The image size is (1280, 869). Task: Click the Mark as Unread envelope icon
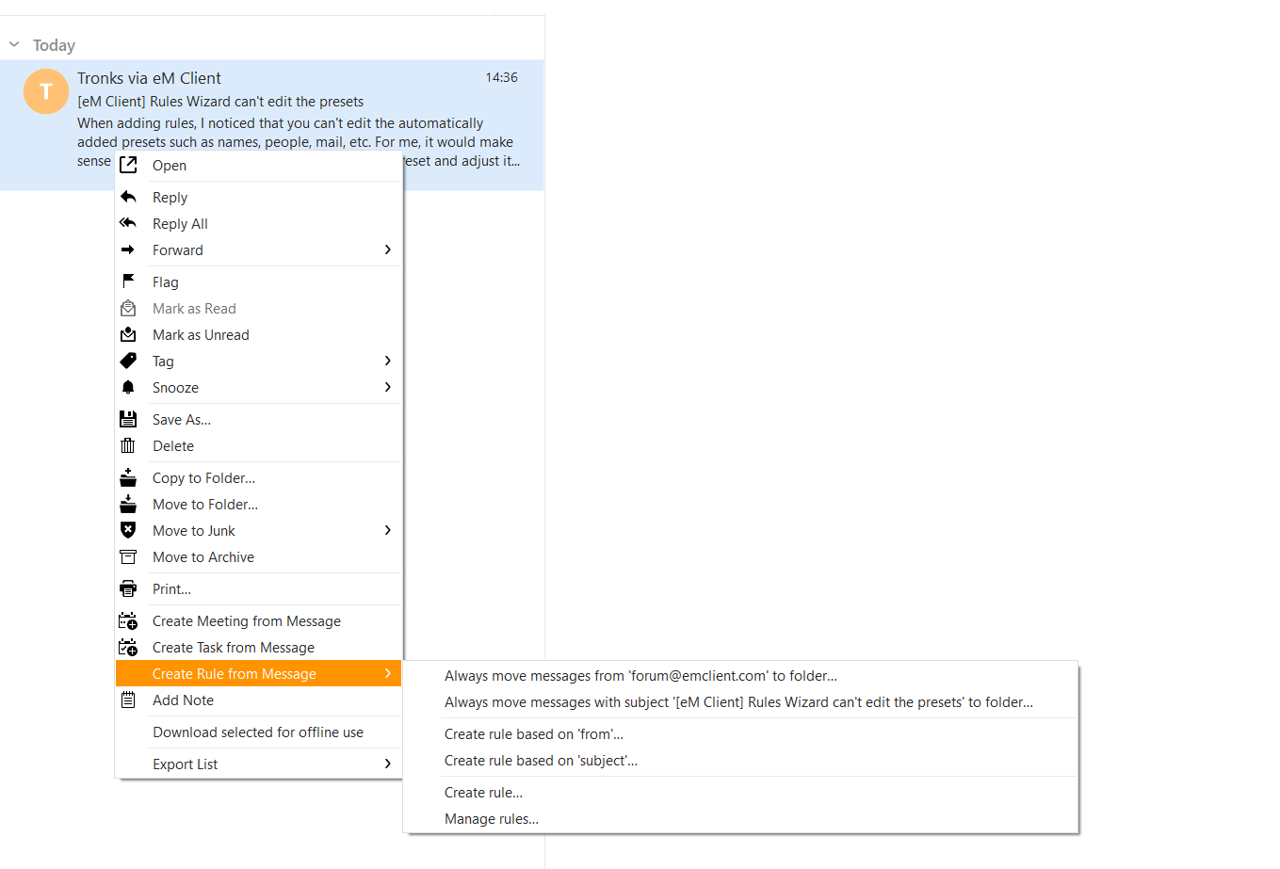click(x=128, y=334)
